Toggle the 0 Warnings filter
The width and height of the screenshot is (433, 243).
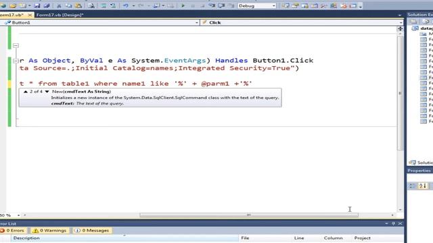pos(49,230)
